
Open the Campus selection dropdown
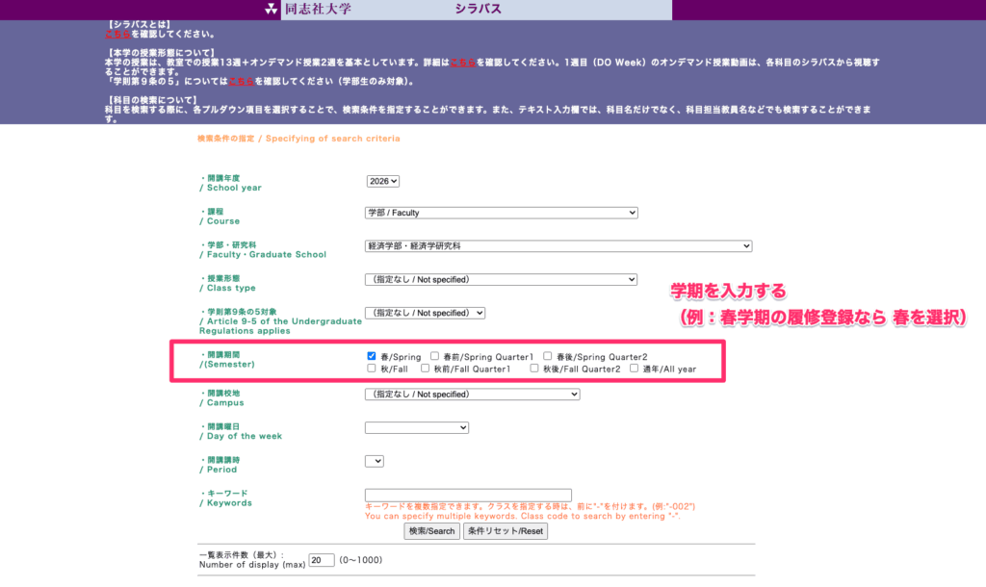click(x=472, y=395)
